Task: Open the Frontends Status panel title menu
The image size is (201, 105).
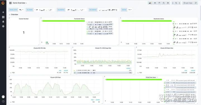Action: tap(79, 19)
